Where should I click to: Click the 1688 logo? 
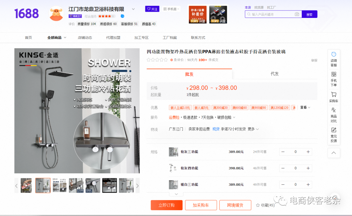26,14
